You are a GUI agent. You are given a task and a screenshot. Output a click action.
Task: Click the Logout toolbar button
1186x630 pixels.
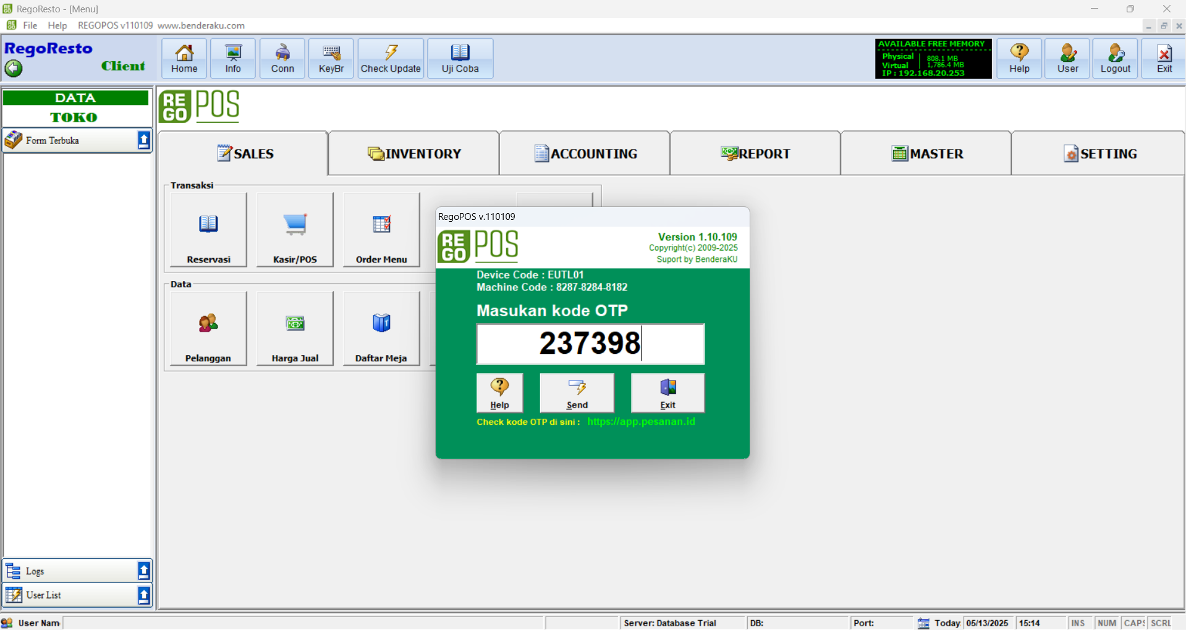(1115, 59)
